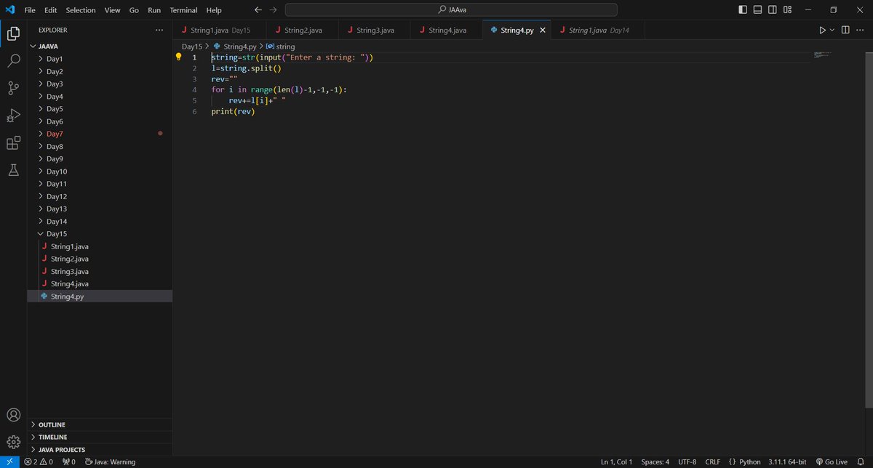Run the Python file with play button
873x468 pixels.
coord(822,30)
